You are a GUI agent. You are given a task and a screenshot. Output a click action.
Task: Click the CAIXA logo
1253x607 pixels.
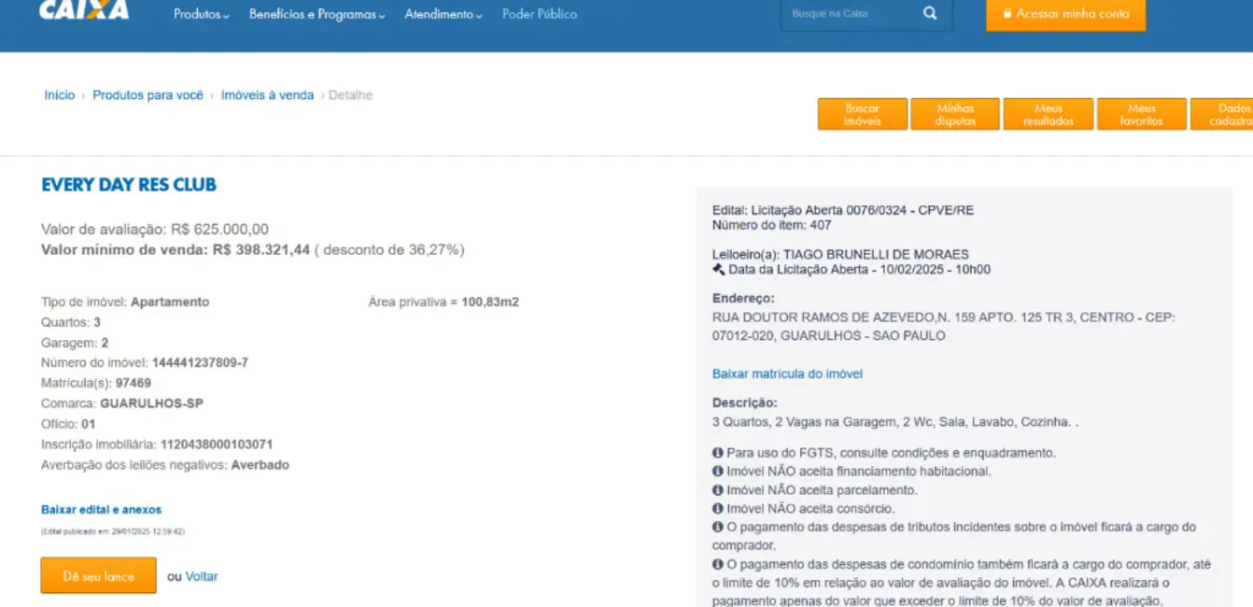(84, 10)
